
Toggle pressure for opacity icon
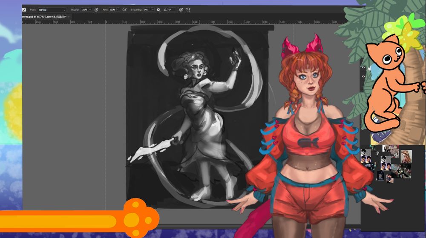coord(96,10)
